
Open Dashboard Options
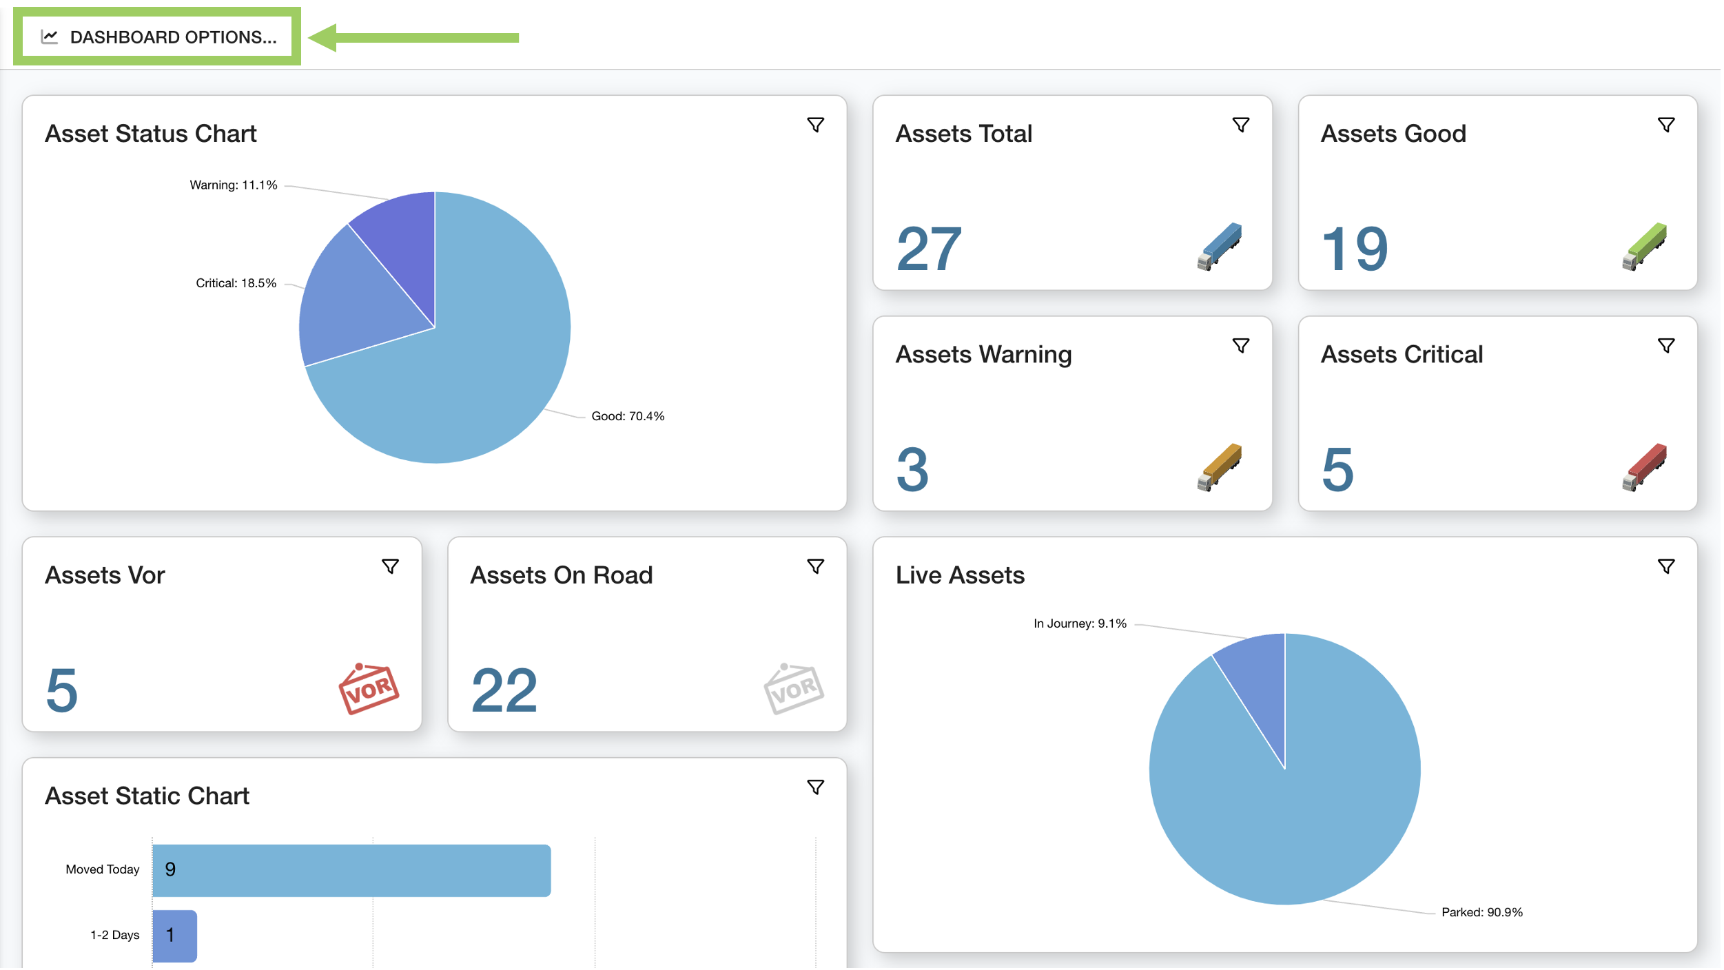tap(173, 37)
